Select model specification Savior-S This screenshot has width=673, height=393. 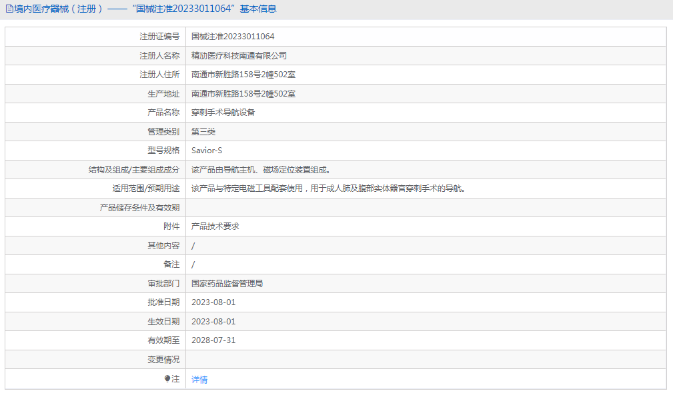[x=207, y=151]
